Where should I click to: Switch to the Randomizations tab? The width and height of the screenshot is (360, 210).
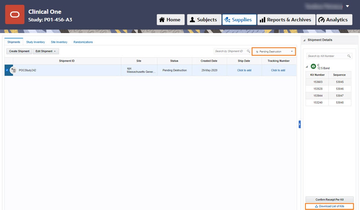(83, 42)
